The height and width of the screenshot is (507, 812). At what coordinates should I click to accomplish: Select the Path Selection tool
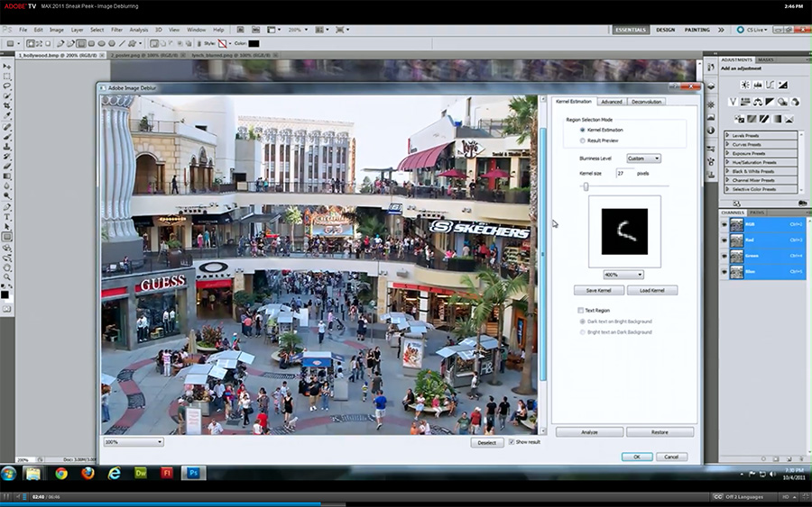pyautogui.click(x=6, y=227)
